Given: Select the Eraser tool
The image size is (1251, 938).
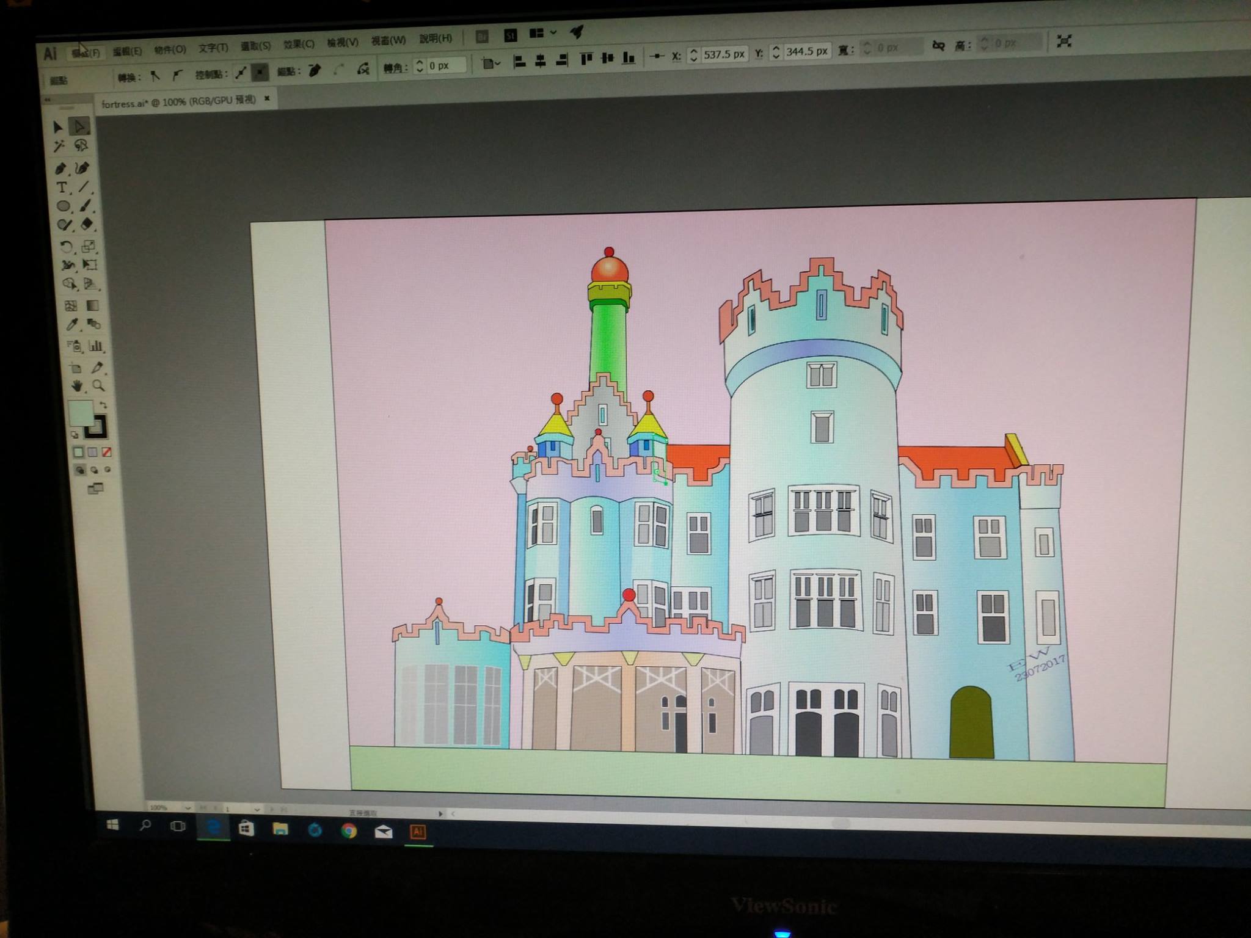Looking at the screenshot, I should 86,224.
